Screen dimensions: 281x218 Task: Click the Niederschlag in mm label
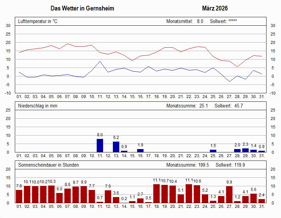pyautogui.click(x=38, y=106)
